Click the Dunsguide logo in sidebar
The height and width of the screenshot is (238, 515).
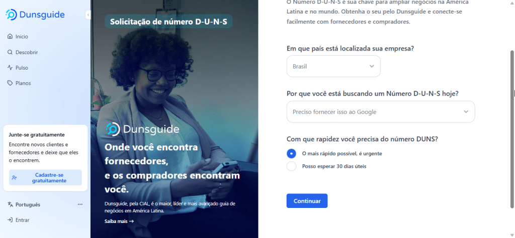point(35,15)
